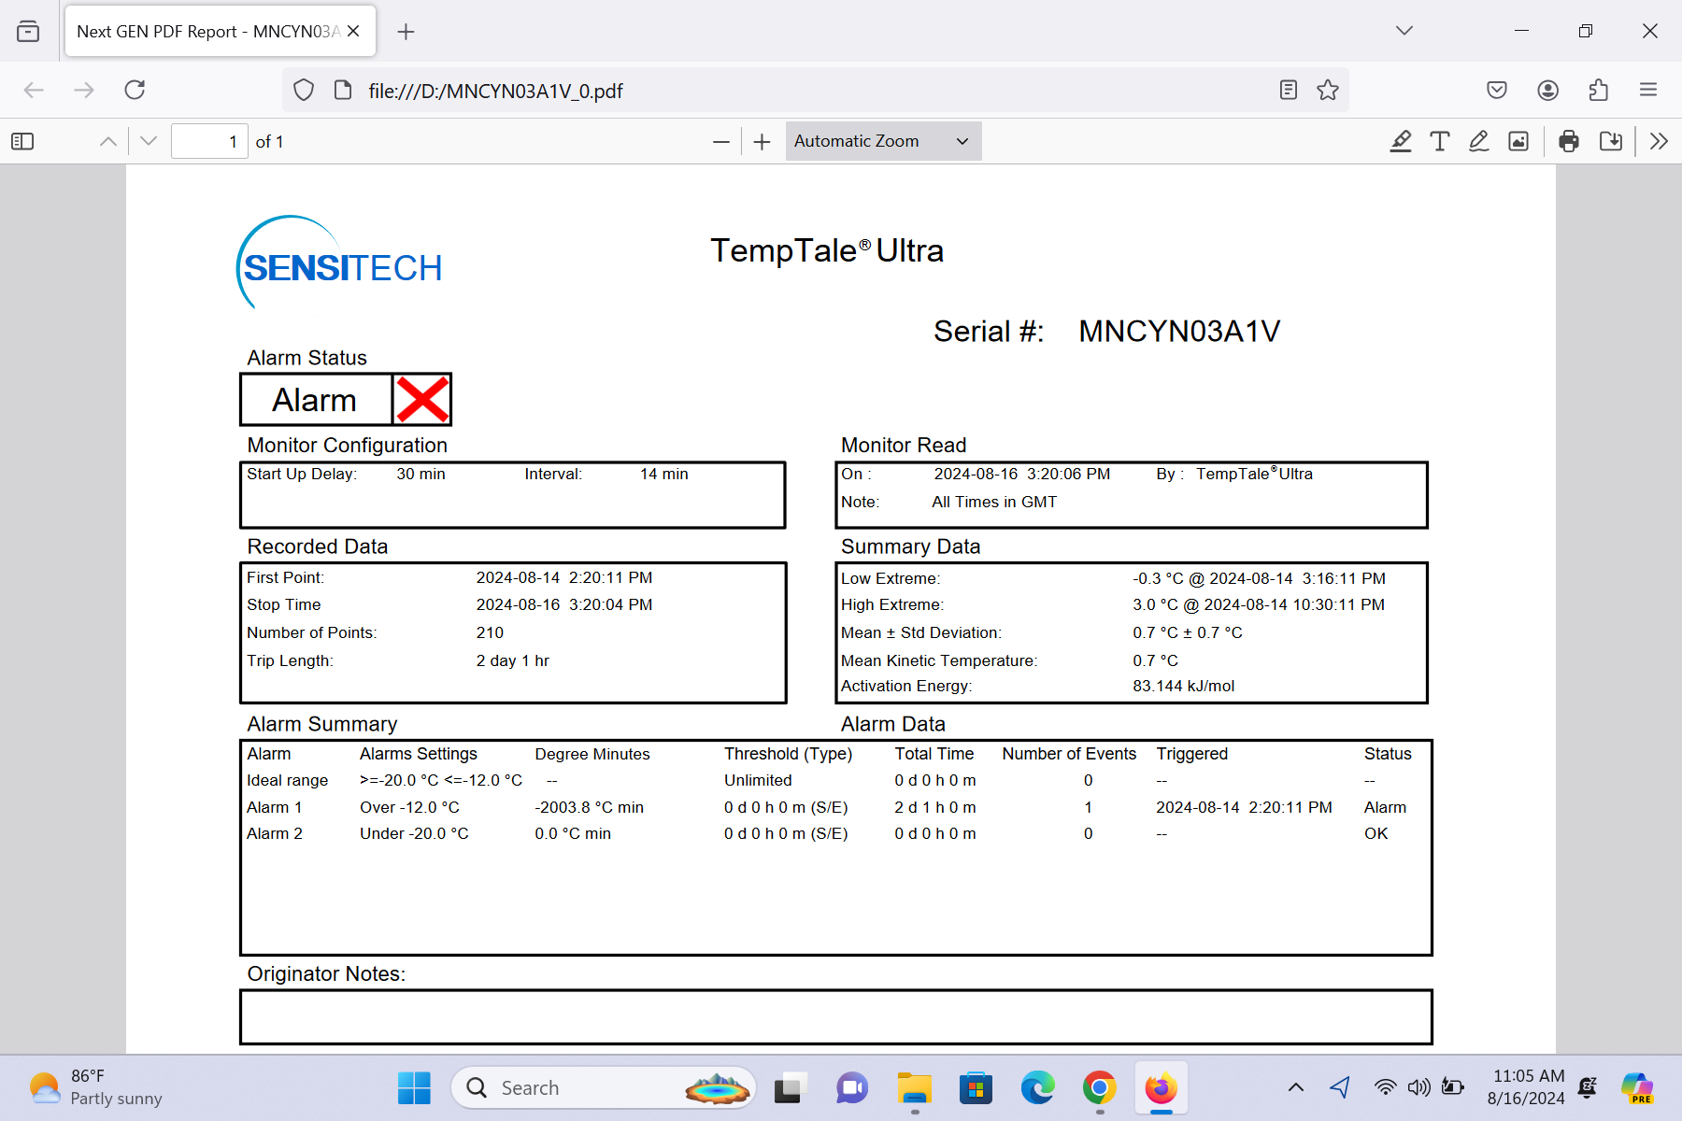Open Firefox account menu
Viewport: 1682px width, 1121px height.
1547,90
